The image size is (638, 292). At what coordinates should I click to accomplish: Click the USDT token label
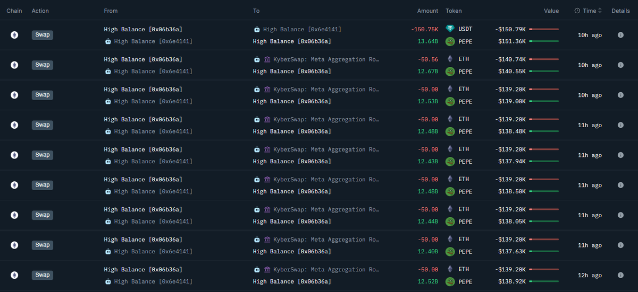(x=465, y=29)
